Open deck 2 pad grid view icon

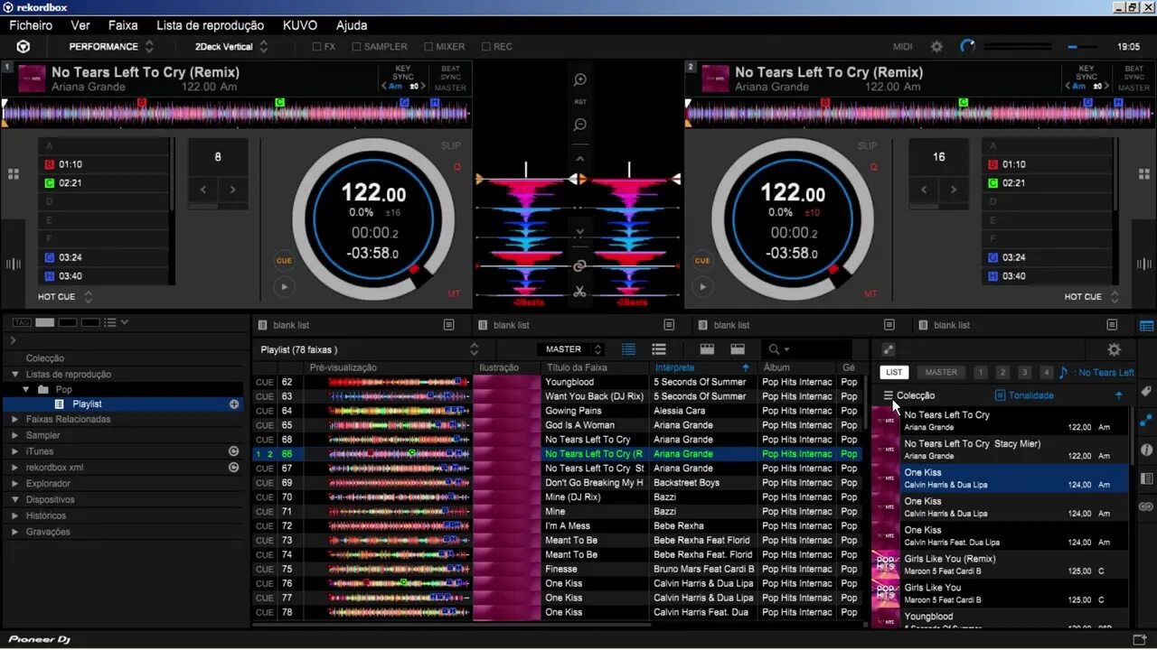coord(1144,174)
